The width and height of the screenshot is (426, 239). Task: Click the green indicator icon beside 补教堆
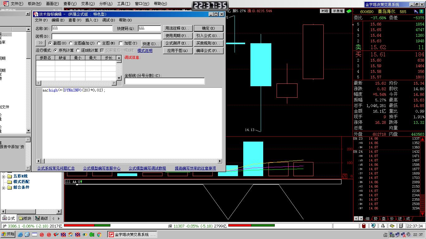pyautogui.click(x=349, y=11)
